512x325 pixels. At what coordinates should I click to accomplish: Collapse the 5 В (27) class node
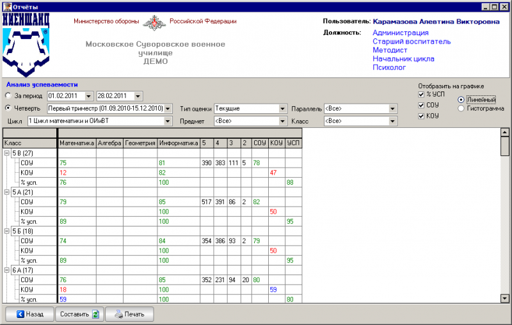pos(7,153)
